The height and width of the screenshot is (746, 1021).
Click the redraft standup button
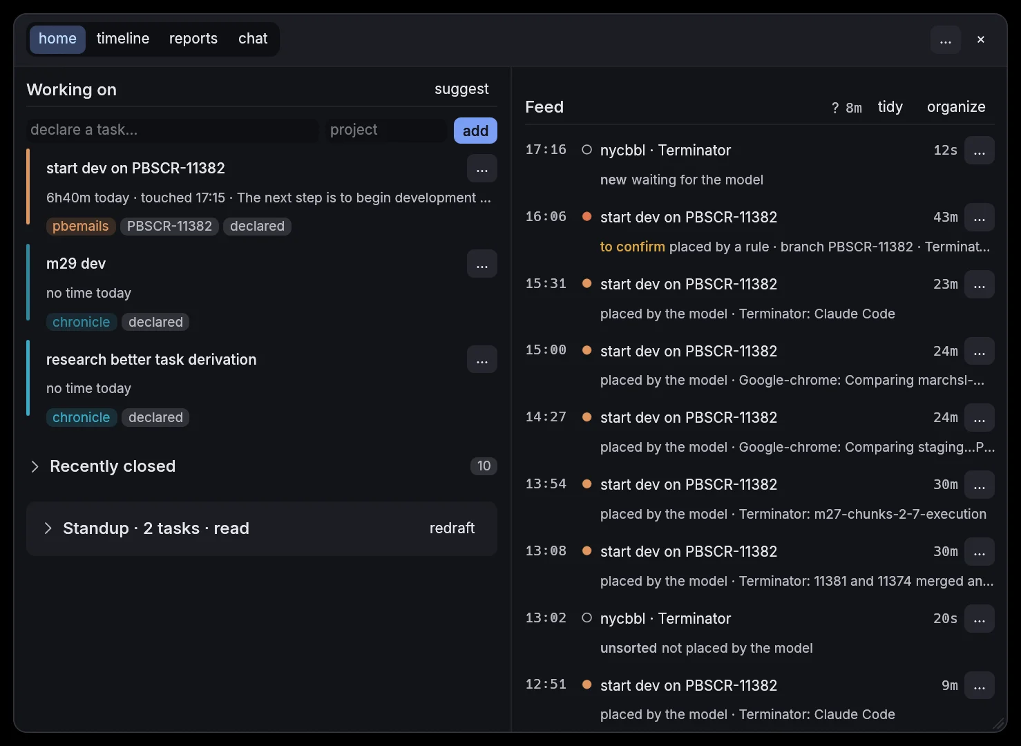pos(452,528)
